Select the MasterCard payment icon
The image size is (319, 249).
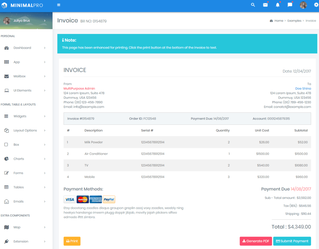83,199
